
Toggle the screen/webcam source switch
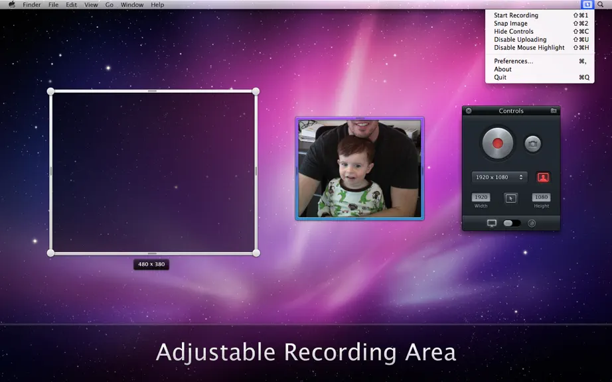(512, 223)
